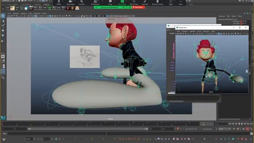Viewport: 254px width, 143px height.
Task: Toggle highlighted shading icon in Persp View toolbar
Action: (219, 34)
